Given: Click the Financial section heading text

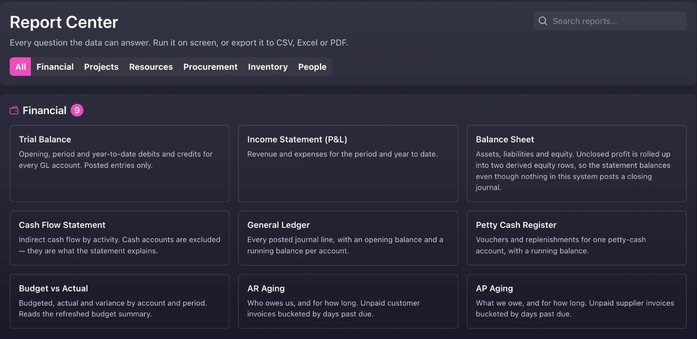Looking at the screenshot, I should [45, 110].
